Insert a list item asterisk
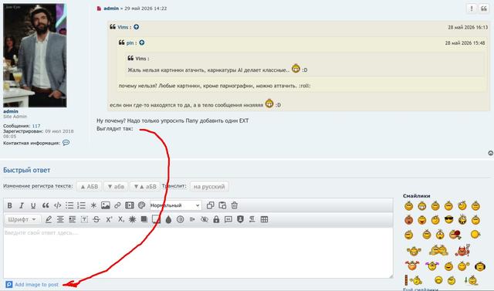 pyautogui.click(x=93, y=205)
